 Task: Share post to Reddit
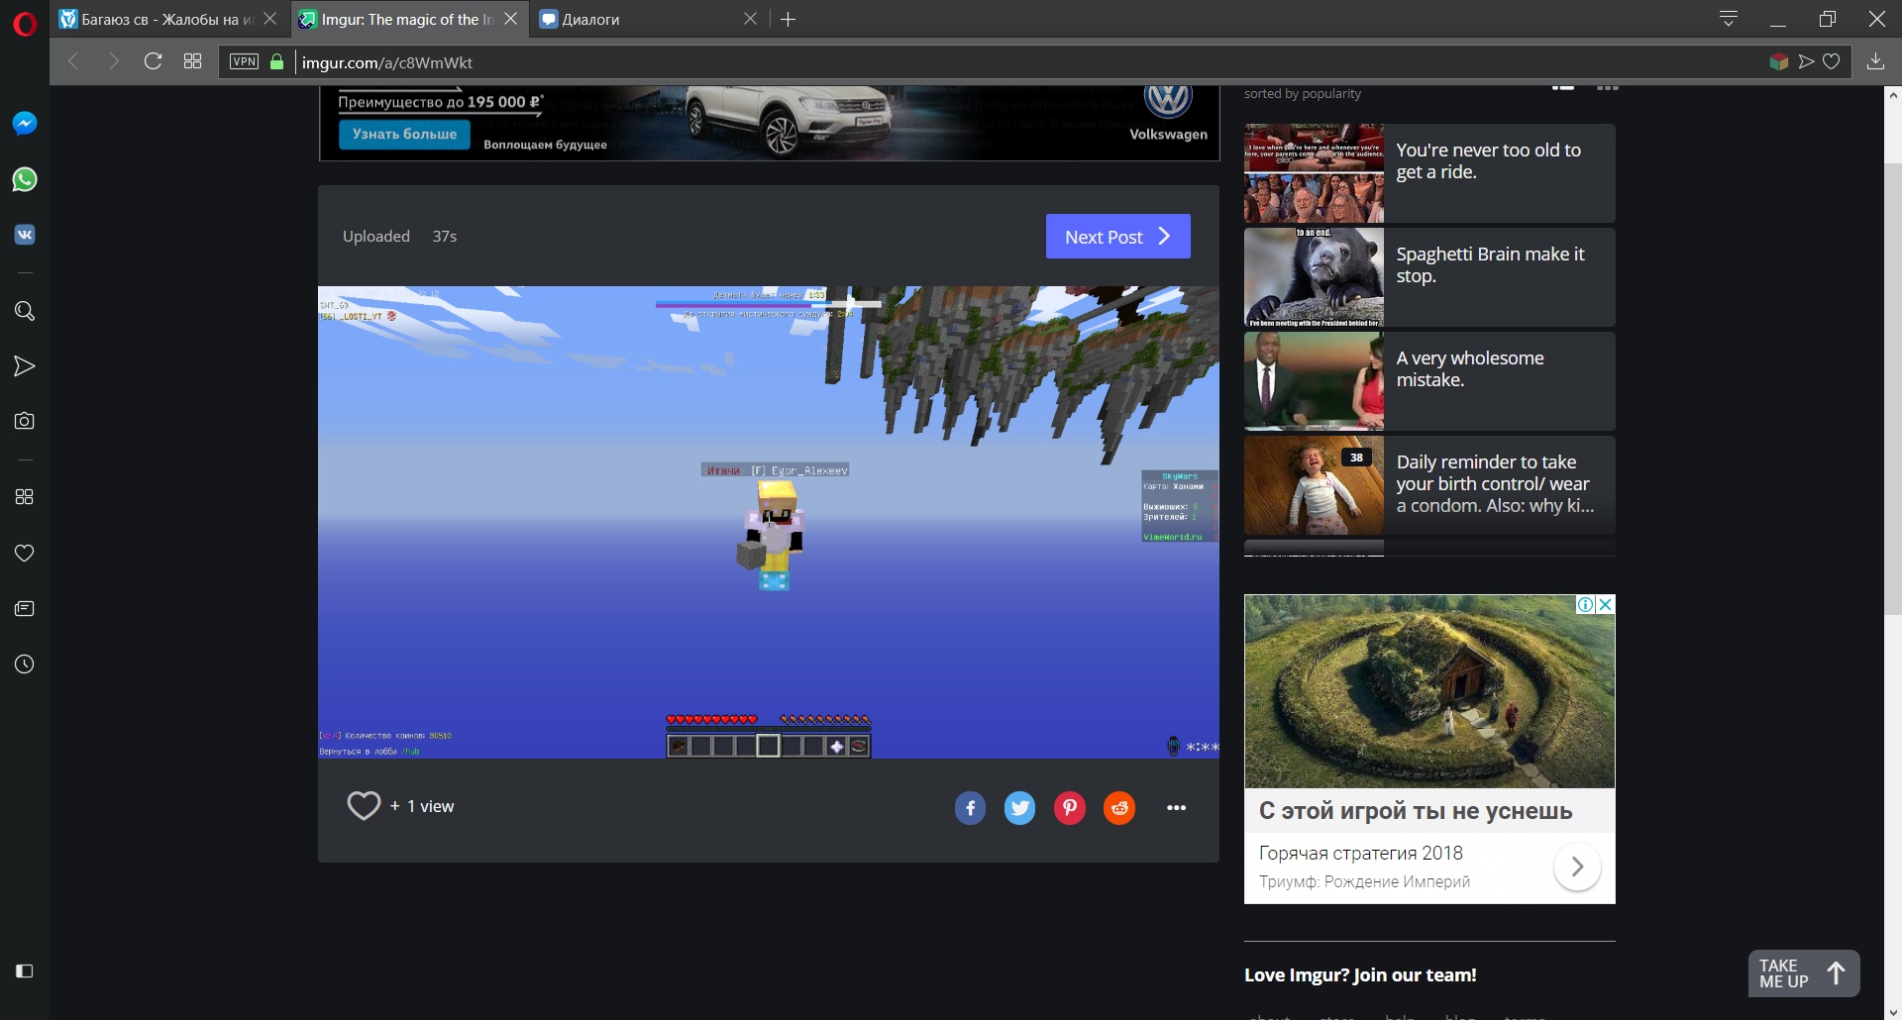tap(1119, 808)
